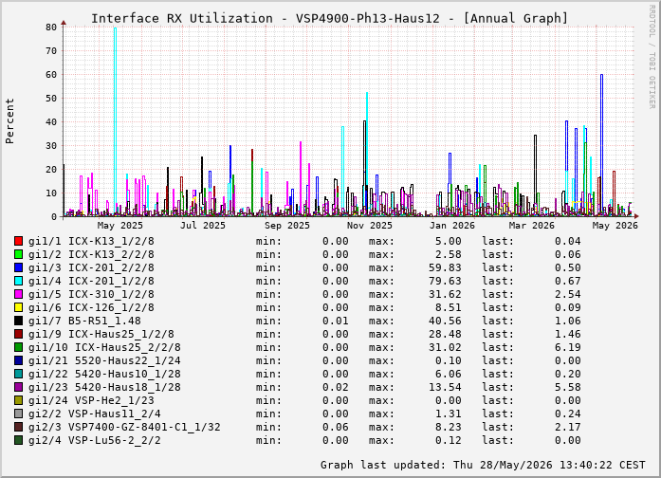Click the May 2026 axis label
Viewport: 661px width, 478px height.
click(x=615, y=226)
